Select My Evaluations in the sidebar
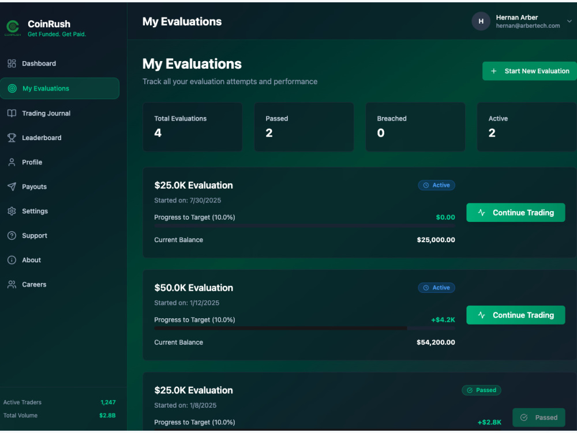 coord(59,88)
